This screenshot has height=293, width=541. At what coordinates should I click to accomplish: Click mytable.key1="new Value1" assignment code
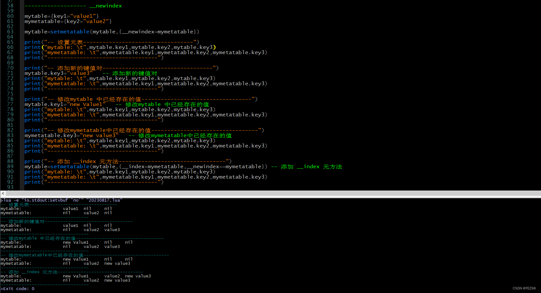click(x=65, y=104)
